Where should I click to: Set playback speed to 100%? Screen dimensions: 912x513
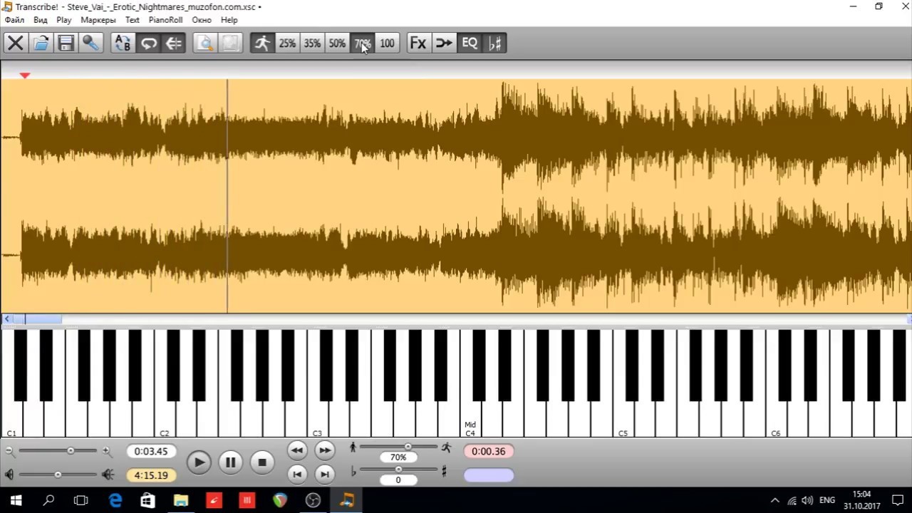click(387, 43)
